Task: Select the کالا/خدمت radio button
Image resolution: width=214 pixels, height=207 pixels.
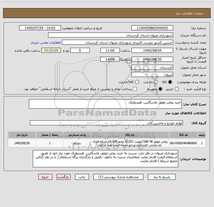Action: [137, 82]
